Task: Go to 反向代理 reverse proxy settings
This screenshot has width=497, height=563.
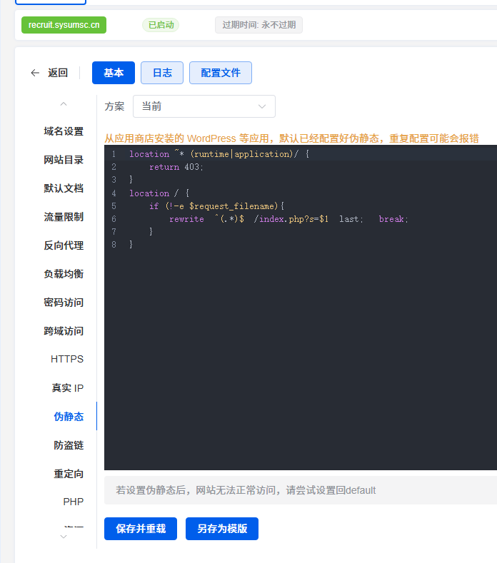Action: (x=64, y=245)
